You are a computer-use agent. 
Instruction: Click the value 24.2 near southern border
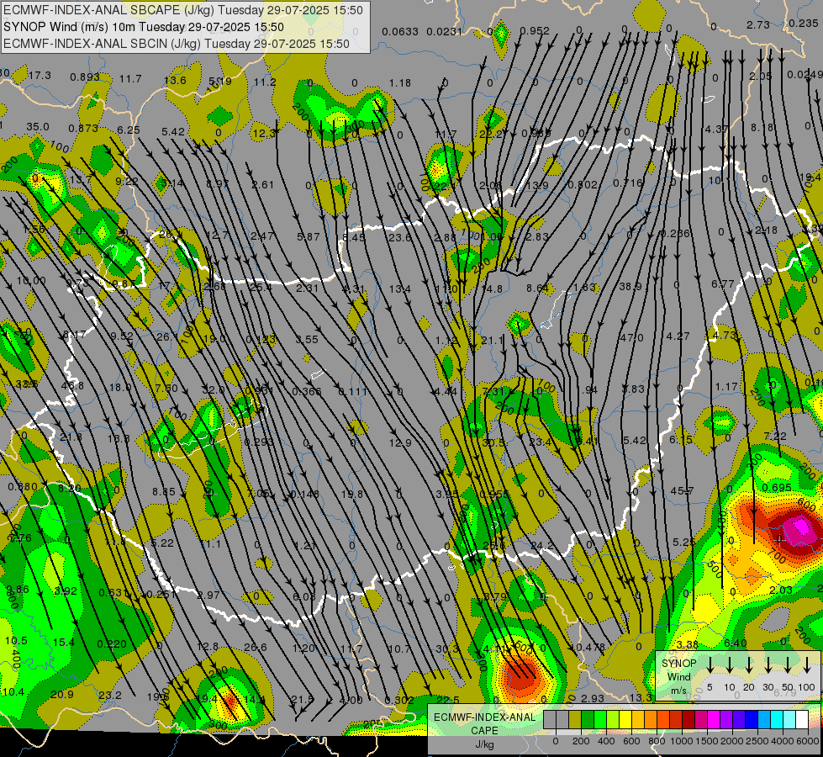(x=541, y=545)
